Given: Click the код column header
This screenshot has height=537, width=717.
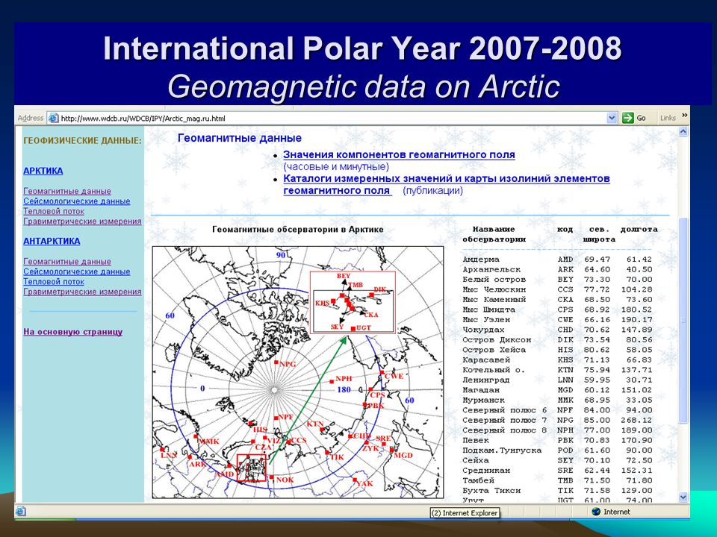Looking at the screenshot, I should coord(565,229).
